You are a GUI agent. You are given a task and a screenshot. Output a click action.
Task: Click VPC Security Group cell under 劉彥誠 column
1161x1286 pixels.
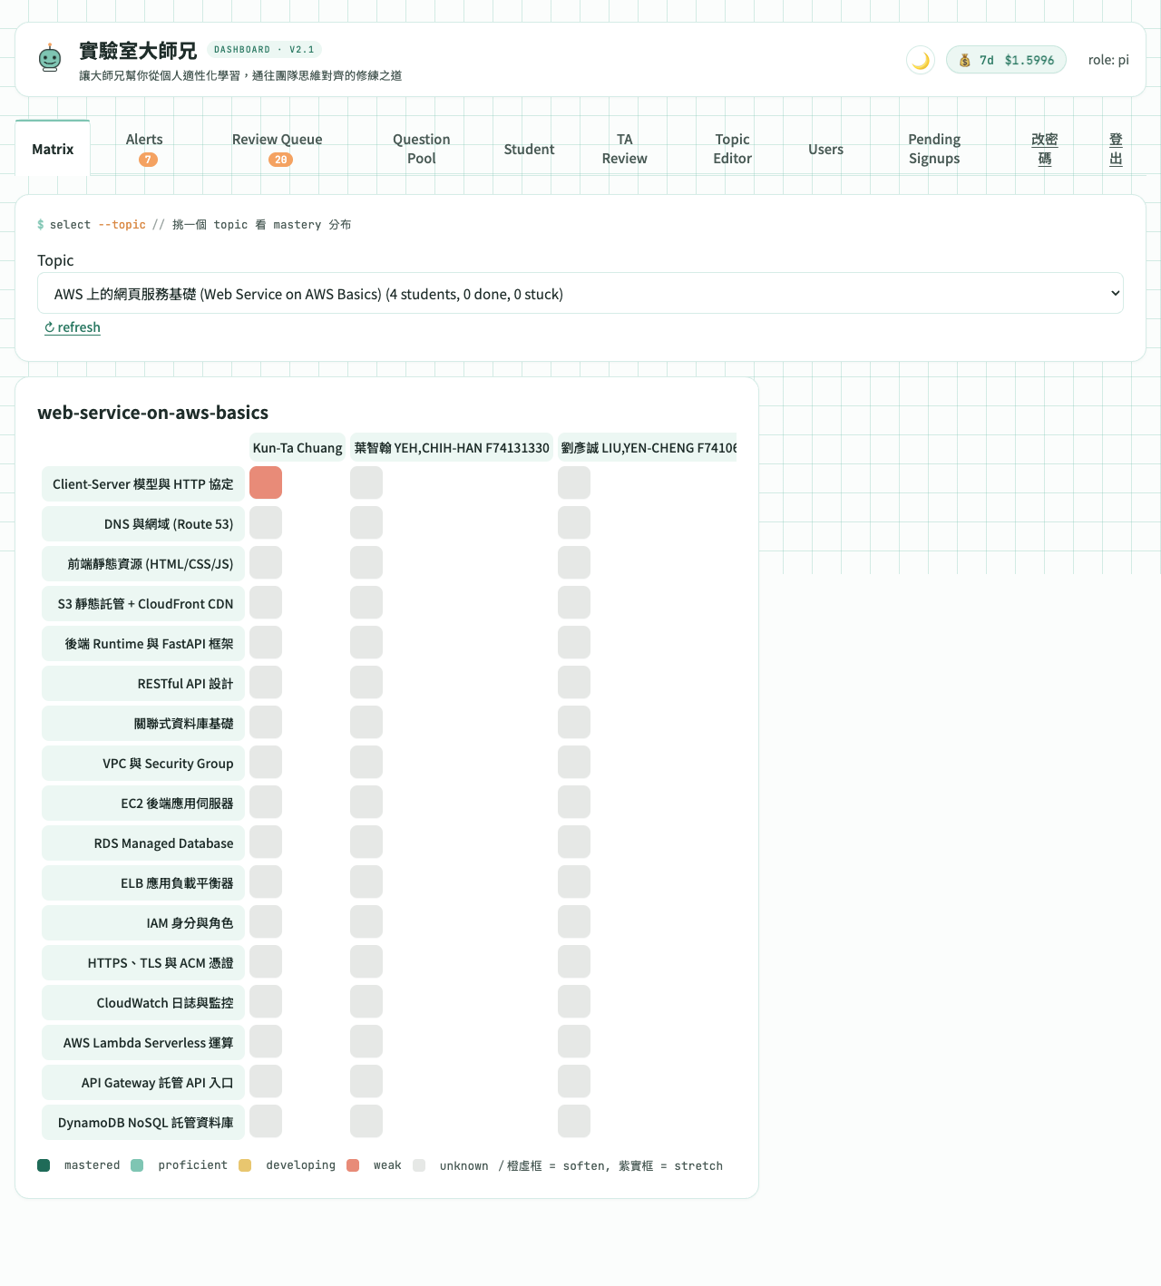point(574,762)
